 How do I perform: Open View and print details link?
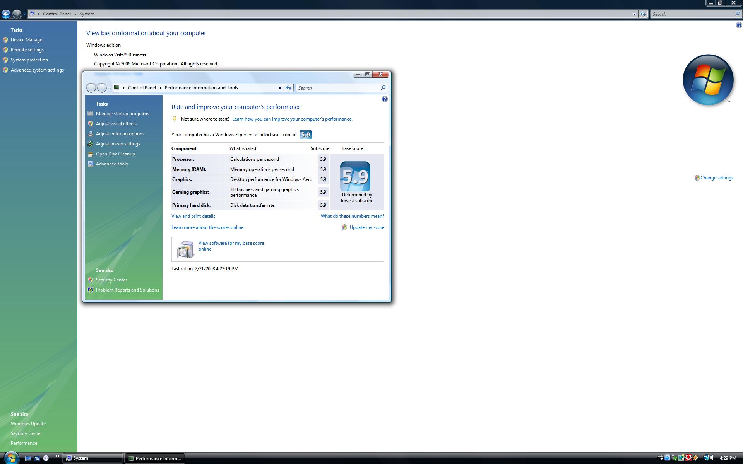coord(193,216)
